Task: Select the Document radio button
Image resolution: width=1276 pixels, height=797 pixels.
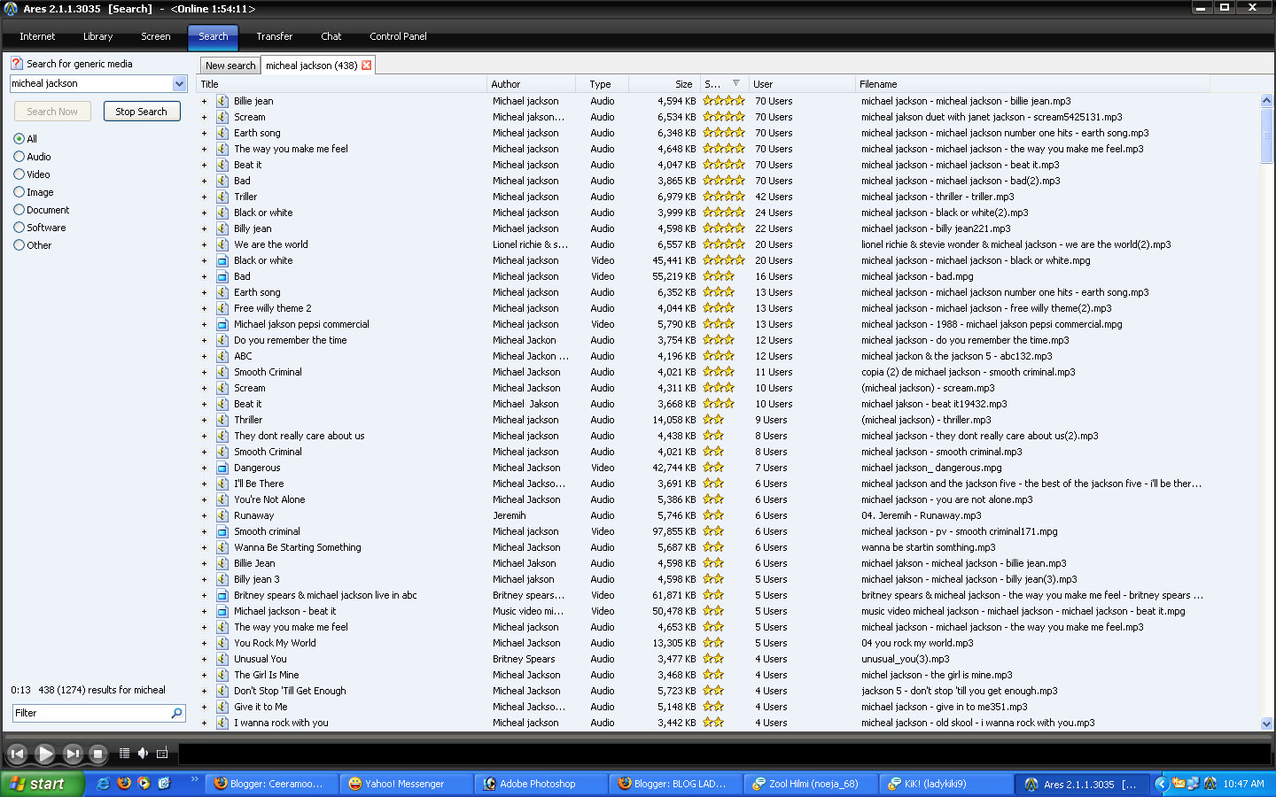Action: [19, 210]
